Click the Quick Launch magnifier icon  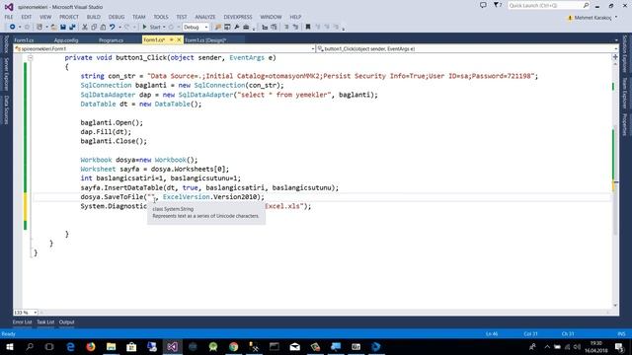[x=586, y=5]
